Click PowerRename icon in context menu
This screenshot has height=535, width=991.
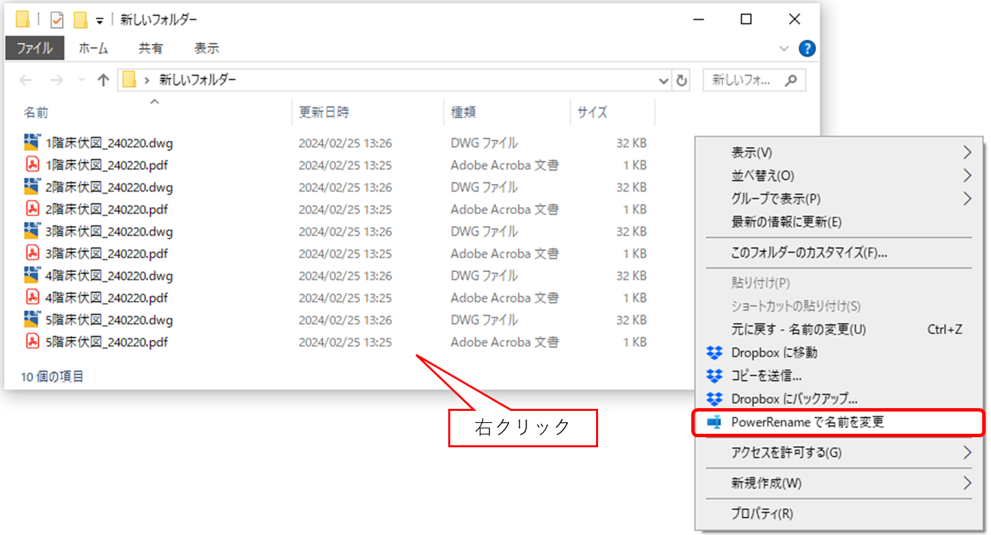coord(714,422)
